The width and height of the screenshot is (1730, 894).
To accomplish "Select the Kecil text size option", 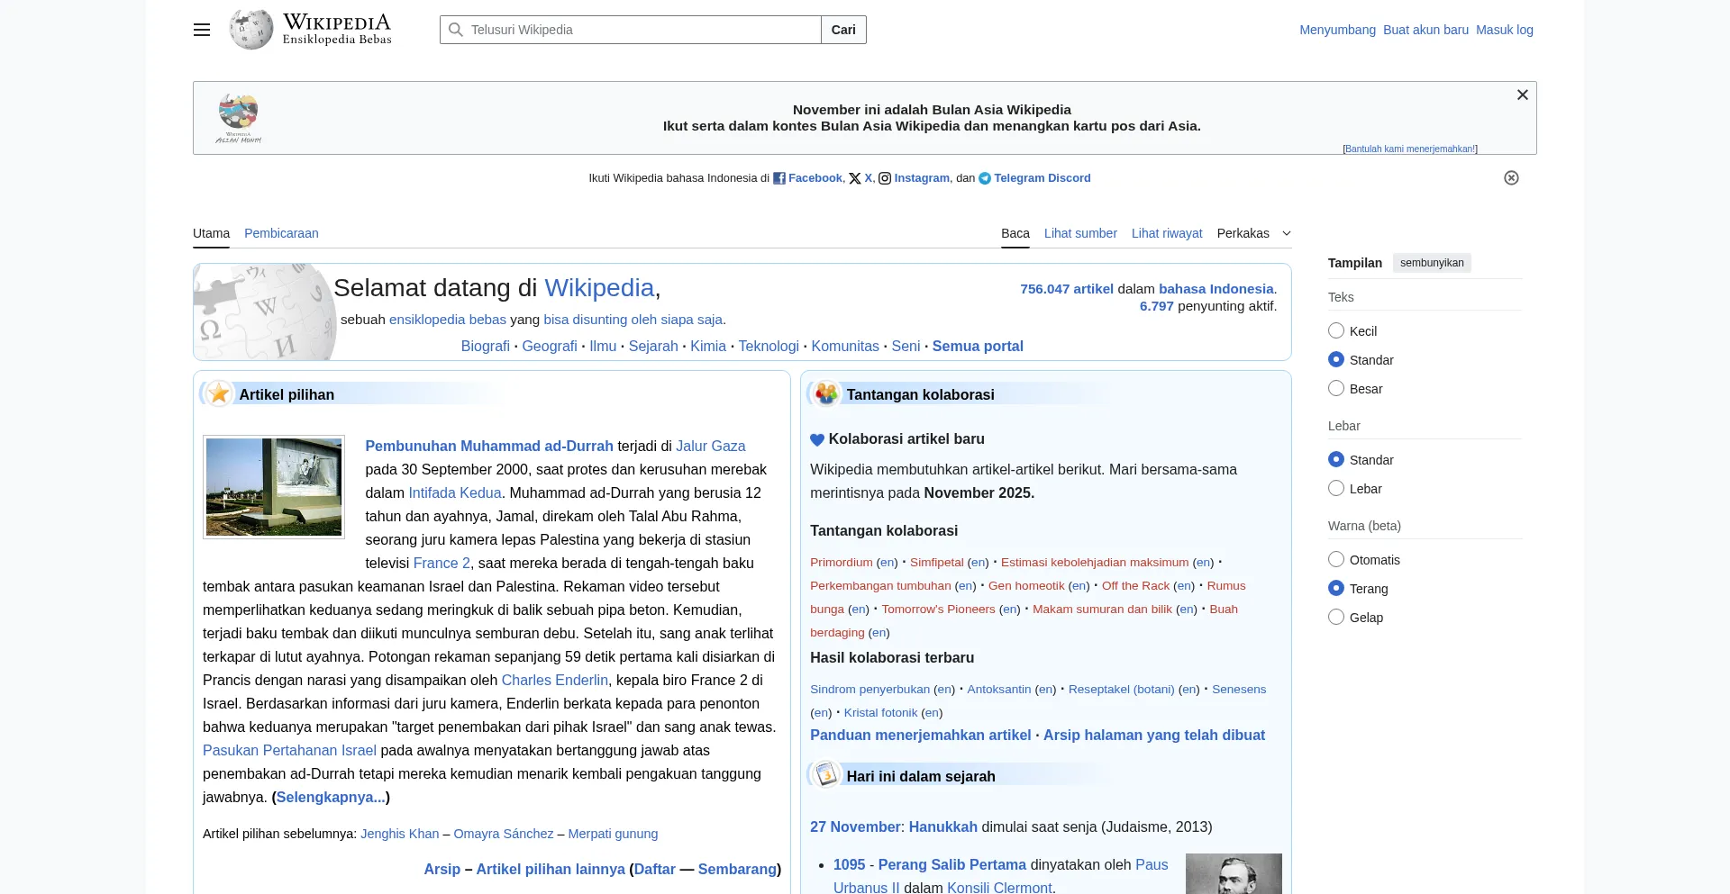I will coord(1336,331).
